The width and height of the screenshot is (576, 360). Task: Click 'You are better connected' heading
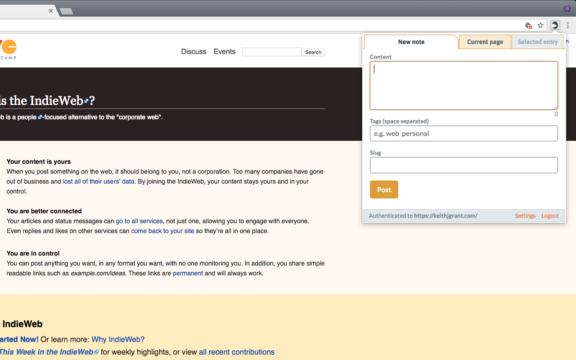click(44, 211)
